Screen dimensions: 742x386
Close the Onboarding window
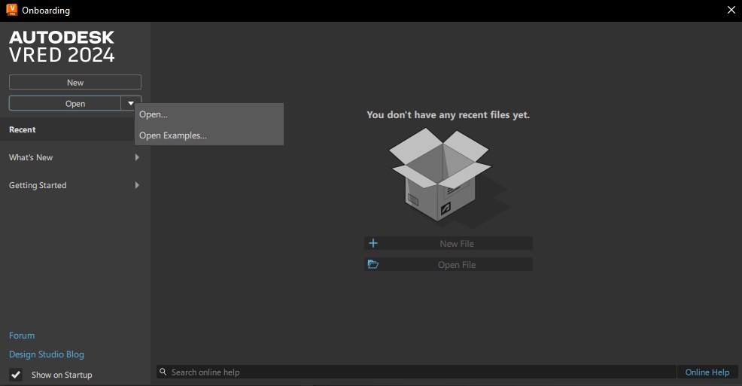click(x=731, y=10)
